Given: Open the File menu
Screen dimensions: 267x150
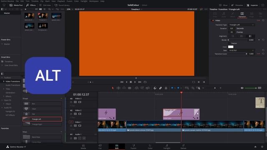Looking at the screenshot, I should click(x=17, y=1).
